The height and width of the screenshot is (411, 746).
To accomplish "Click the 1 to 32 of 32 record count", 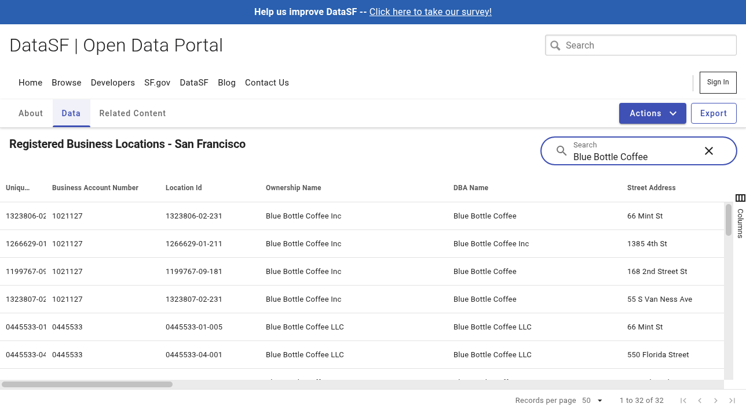I will pyautogui.click(x=641, y=401).
